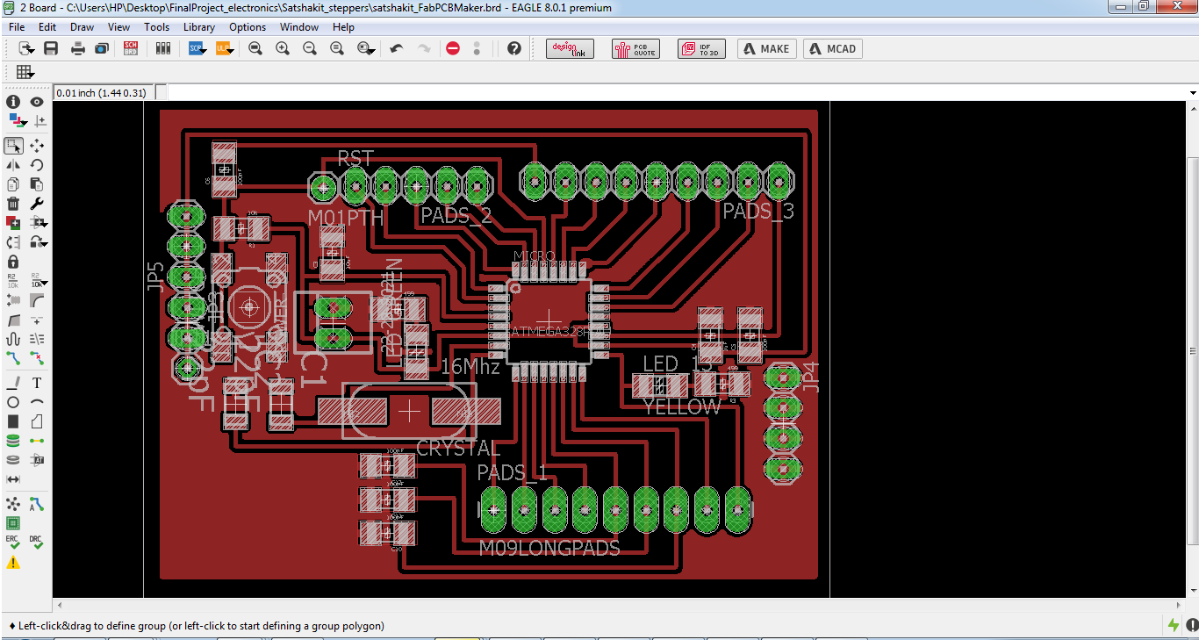This screenshot has height=640, width=1199.
Task: Select the Rotate tool
Action: click(37, 164)
